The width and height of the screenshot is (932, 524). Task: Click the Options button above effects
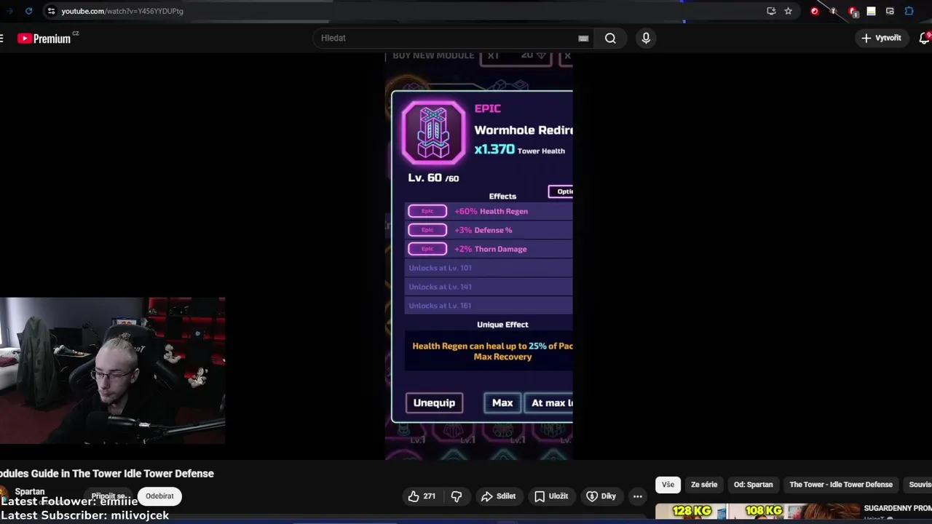click(x=561, y=191)
